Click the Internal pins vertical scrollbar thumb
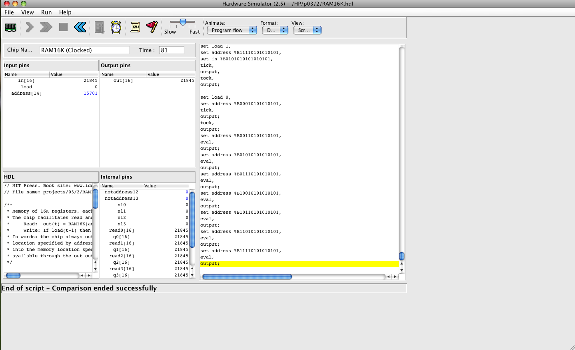The width and height of the screenshot is (575, 350). pos(192,219)
